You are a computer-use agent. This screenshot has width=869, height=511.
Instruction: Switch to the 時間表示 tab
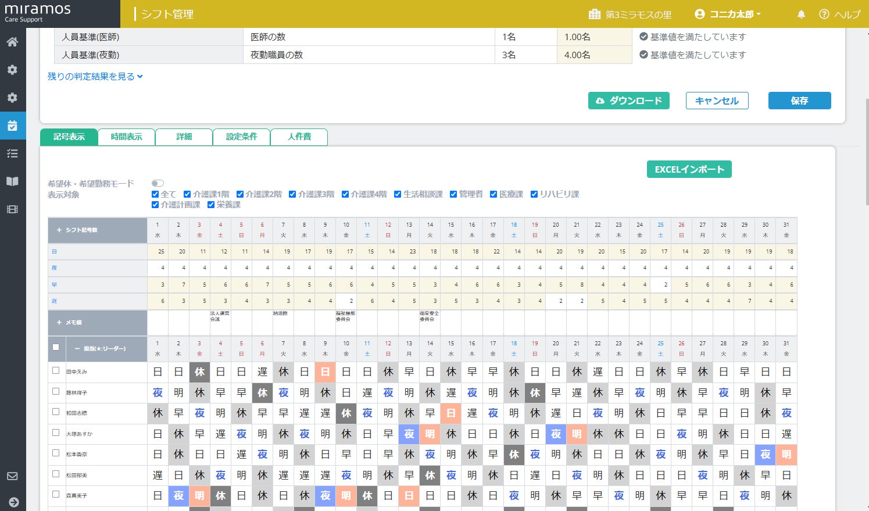pos(126,137)
